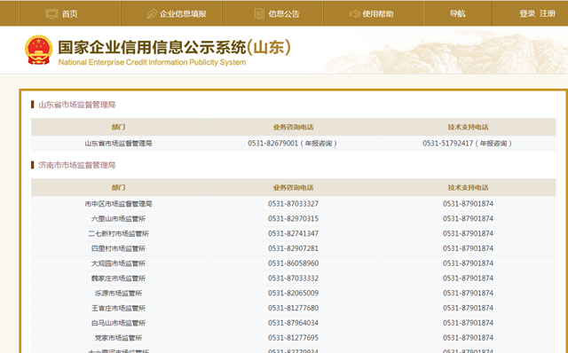Click the 济南市市场监督管理局 section heading
The image size is (568, 353).
tap(77, 165)
